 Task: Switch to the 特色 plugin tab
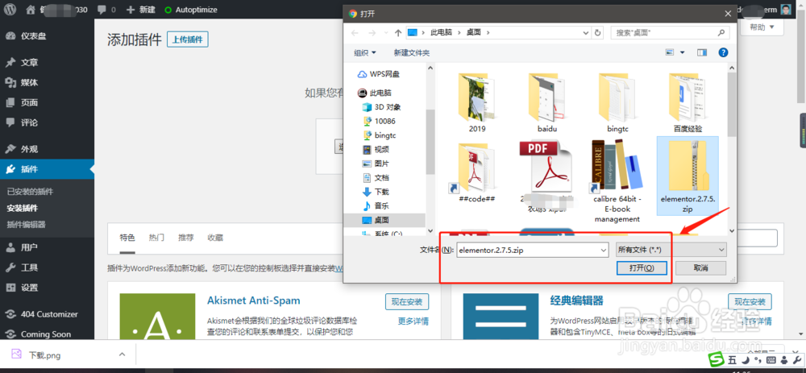pos(127,238)
